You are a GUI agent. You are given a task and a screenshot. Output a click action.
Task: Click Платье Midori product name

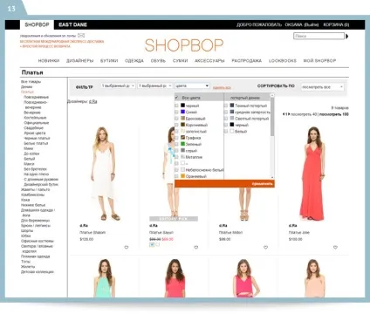click(x=230, y=233)
